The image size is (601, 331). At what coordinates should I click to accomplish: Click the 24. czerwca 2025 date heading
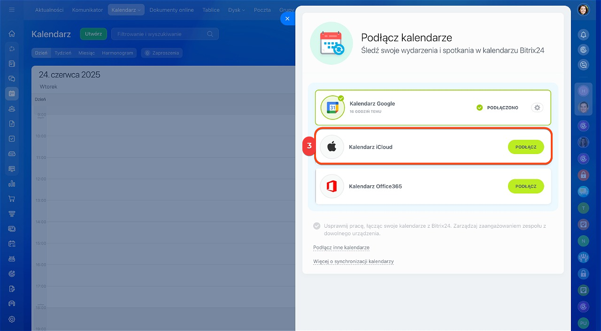pos(69,75)
